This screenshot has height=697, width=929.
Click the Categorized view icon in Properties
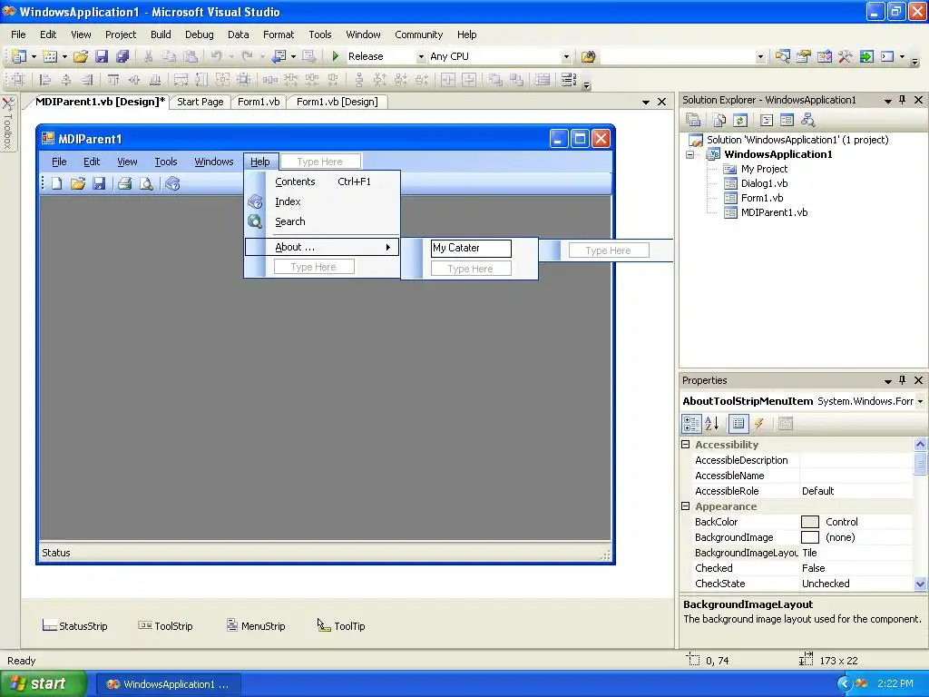[691, 423]
